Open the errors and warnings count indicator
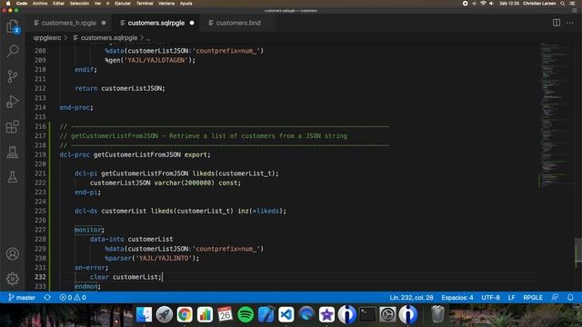Image resolution: width=582 pixels, height=327 pixels. coord(73,297)
